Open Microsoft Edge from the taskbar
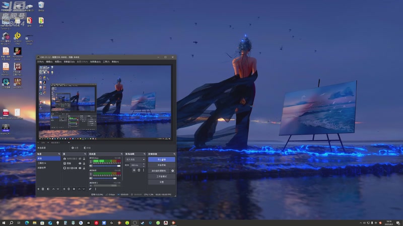 (27, 223)
